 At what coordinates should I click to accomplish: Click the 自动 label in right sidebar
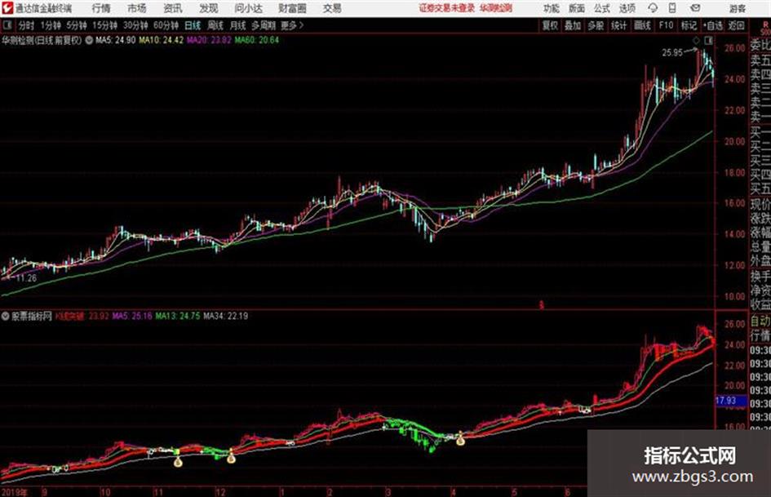tap(760, 322)
